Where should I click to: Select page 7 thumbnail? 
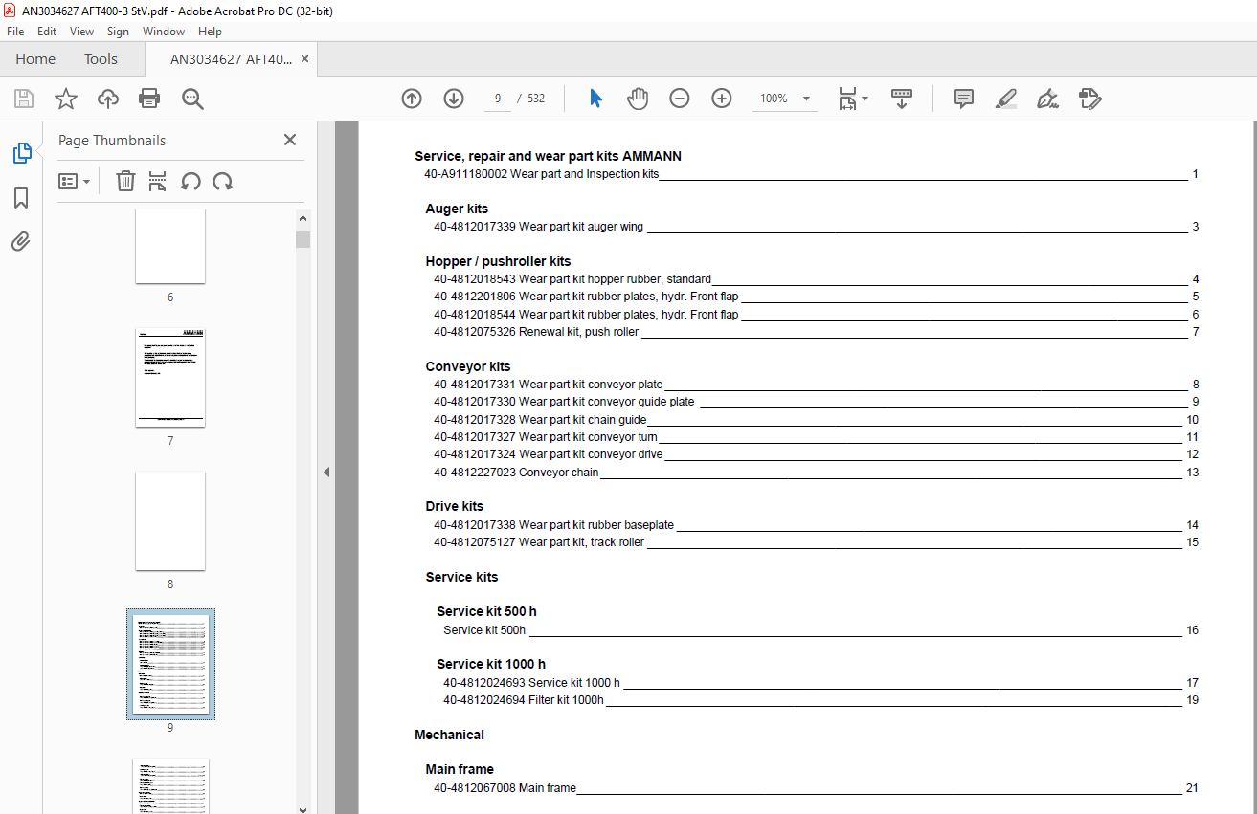coord(170,377)
